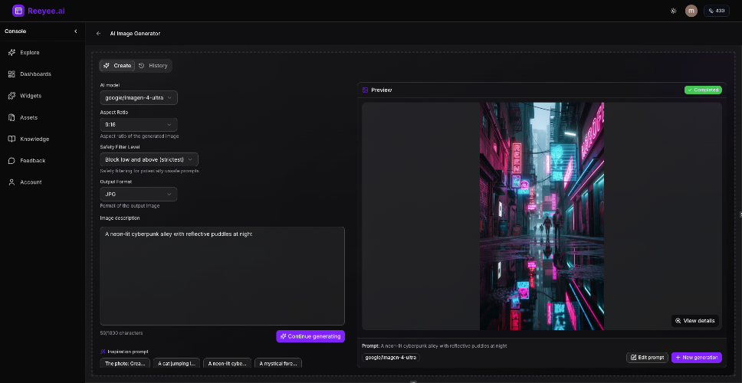Click the Inspiration prompt sparkle icon
This screenshot has width=742, height=383.
tap(103, 352)
